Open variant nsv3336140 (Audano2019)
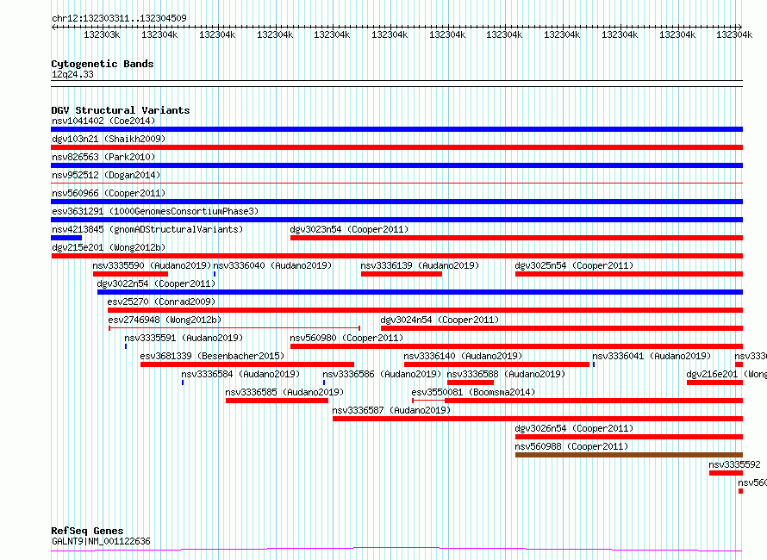The image size is (767, 560). point(463,356)
